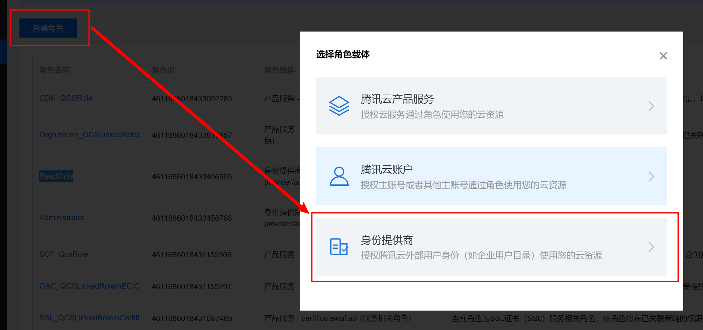Expand the 身份提供商 chevron arrow

651,247
